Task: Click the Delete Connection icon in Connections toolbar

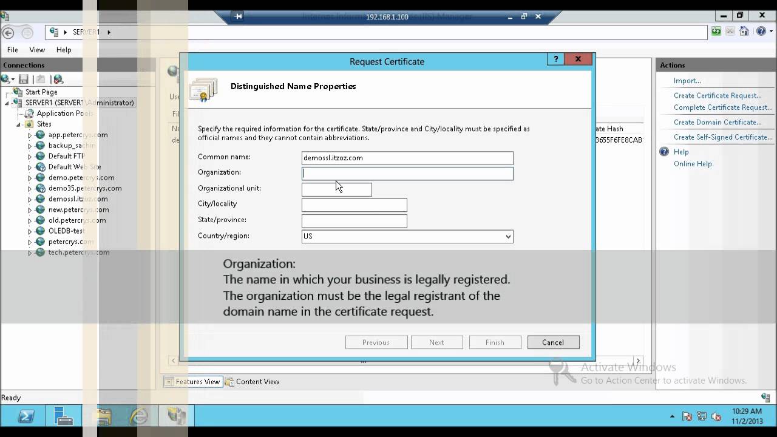Action: tap(58, 79)
